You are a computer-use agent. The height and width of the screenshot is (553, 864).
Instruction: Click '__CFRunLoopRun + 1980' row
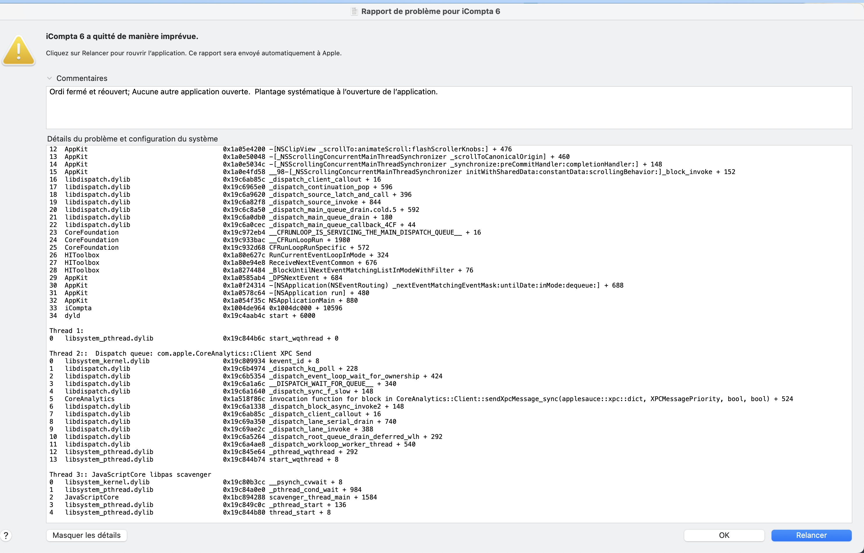200,240
